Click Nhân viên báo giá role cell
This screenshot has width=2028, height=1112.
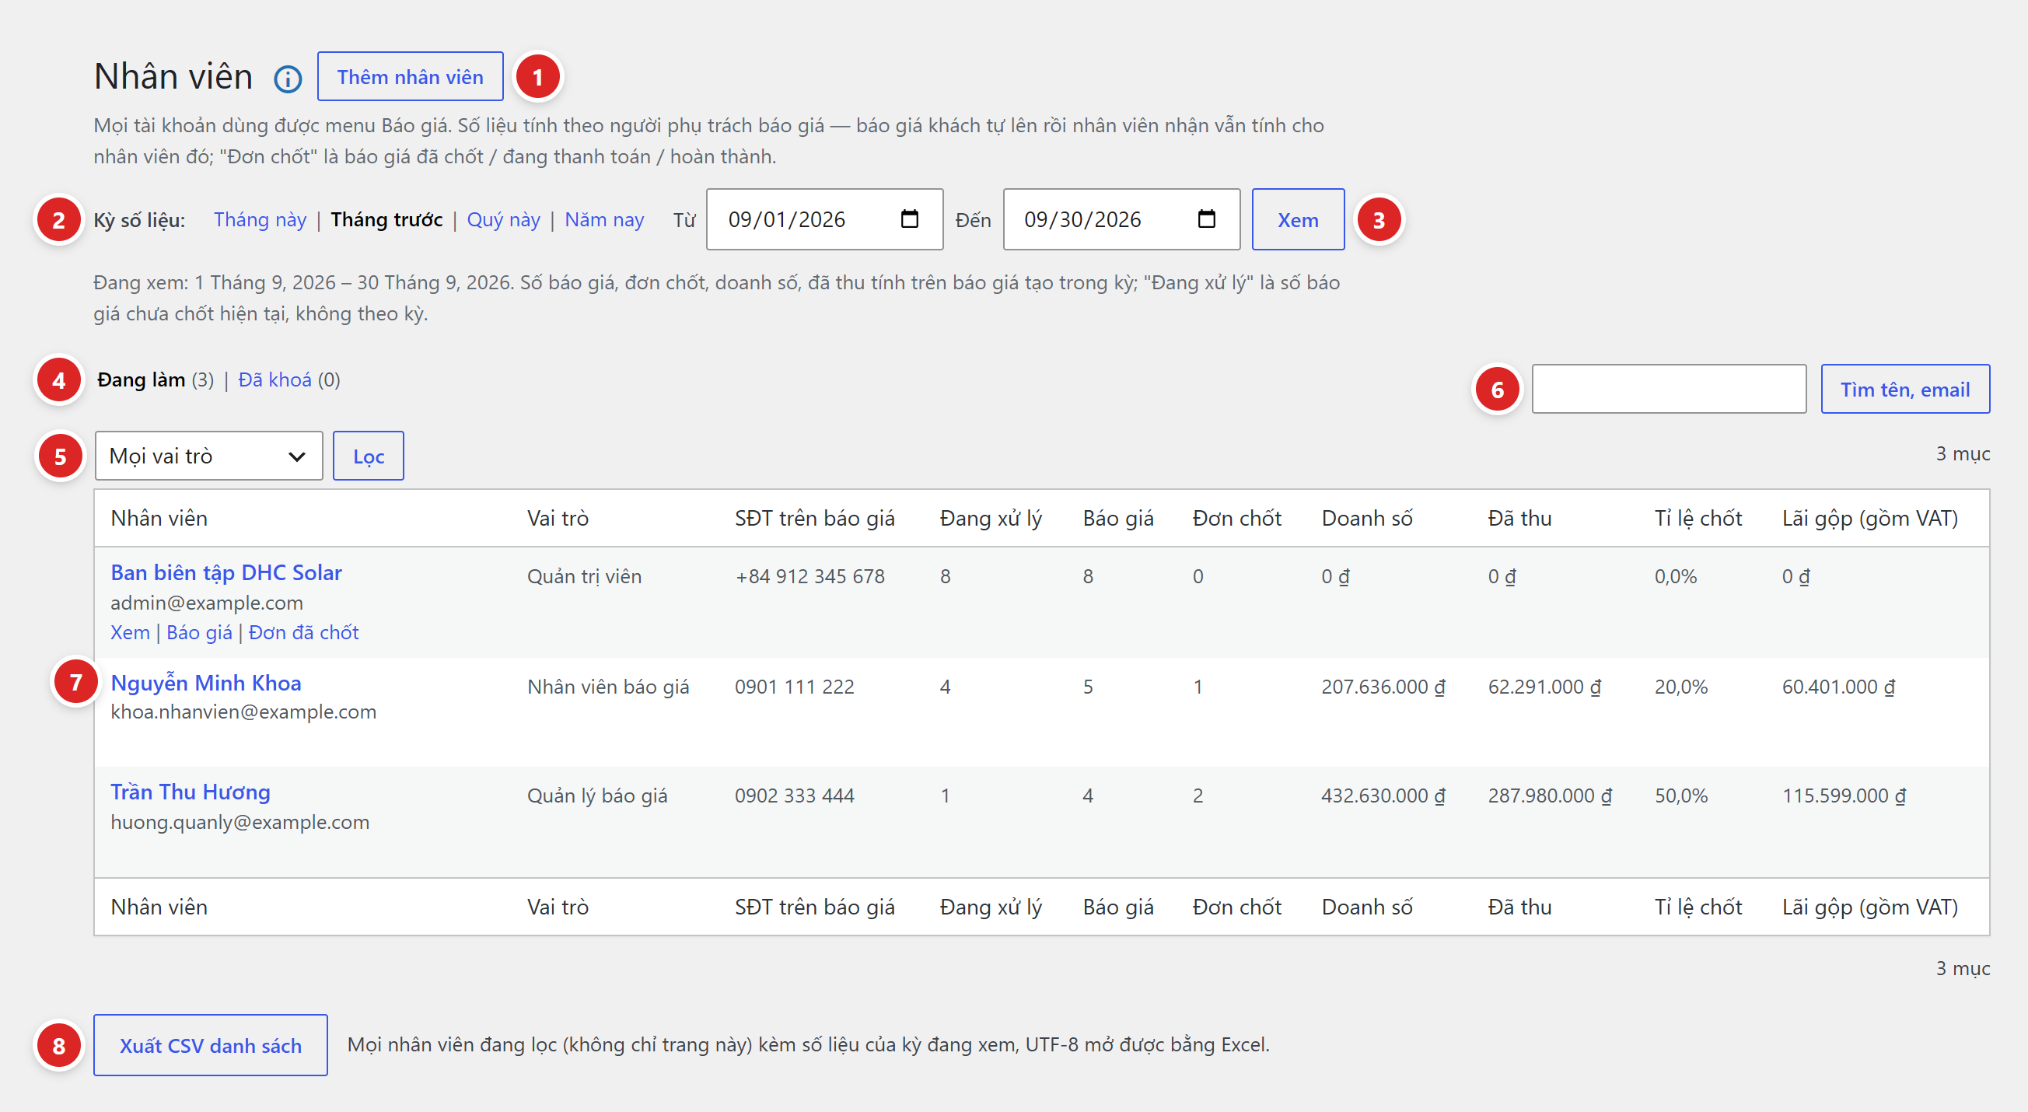click(x=608, y=687)
